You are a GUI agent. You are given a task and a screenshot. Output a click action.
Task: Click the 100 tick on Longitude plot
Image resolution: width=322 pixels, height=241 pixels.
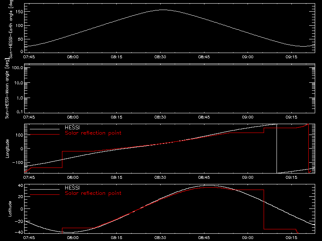20,135
